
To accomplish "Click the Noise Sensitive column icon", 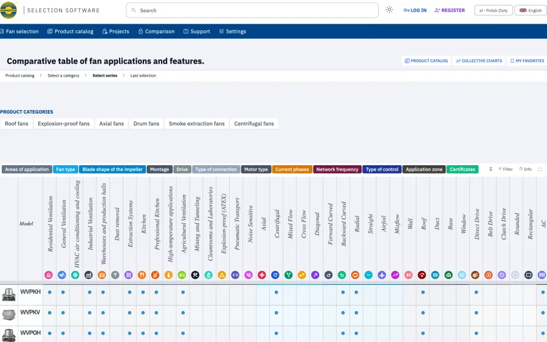I will coord(249,275).
